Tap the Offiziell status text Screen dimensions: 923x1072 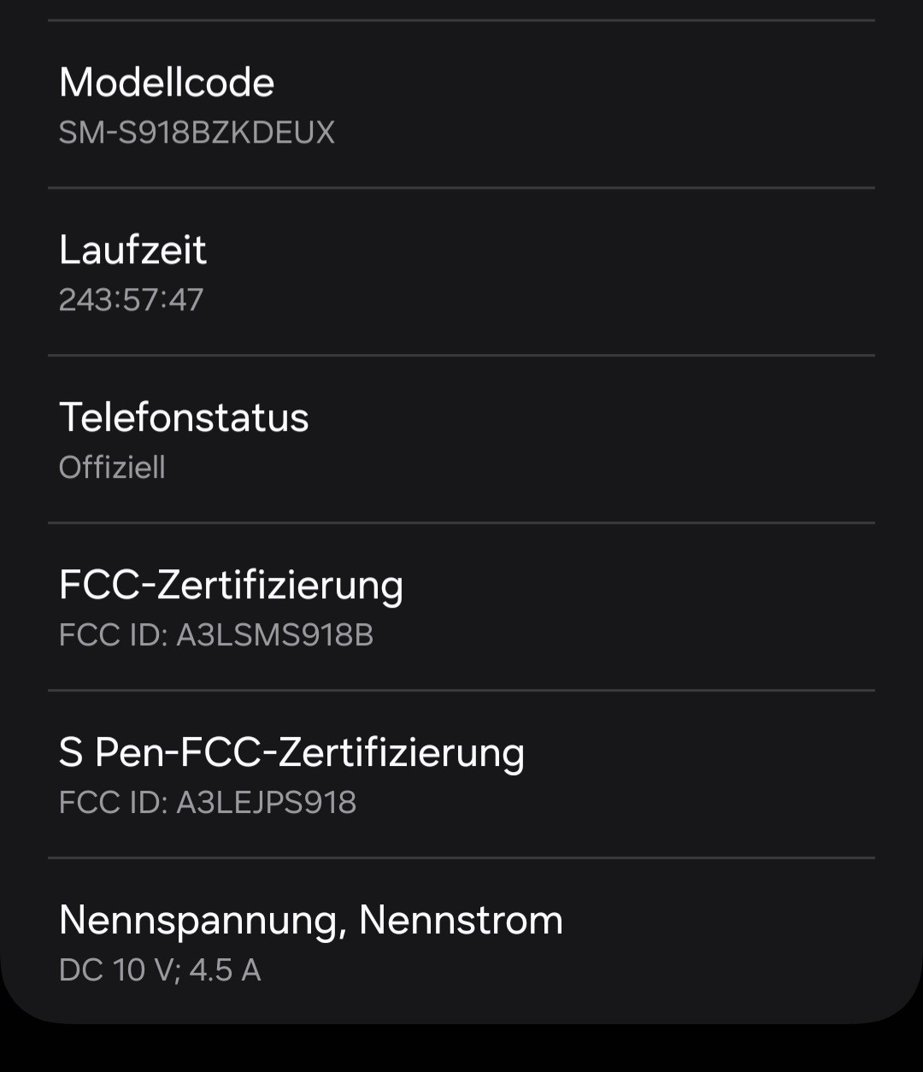pos(112,467)
